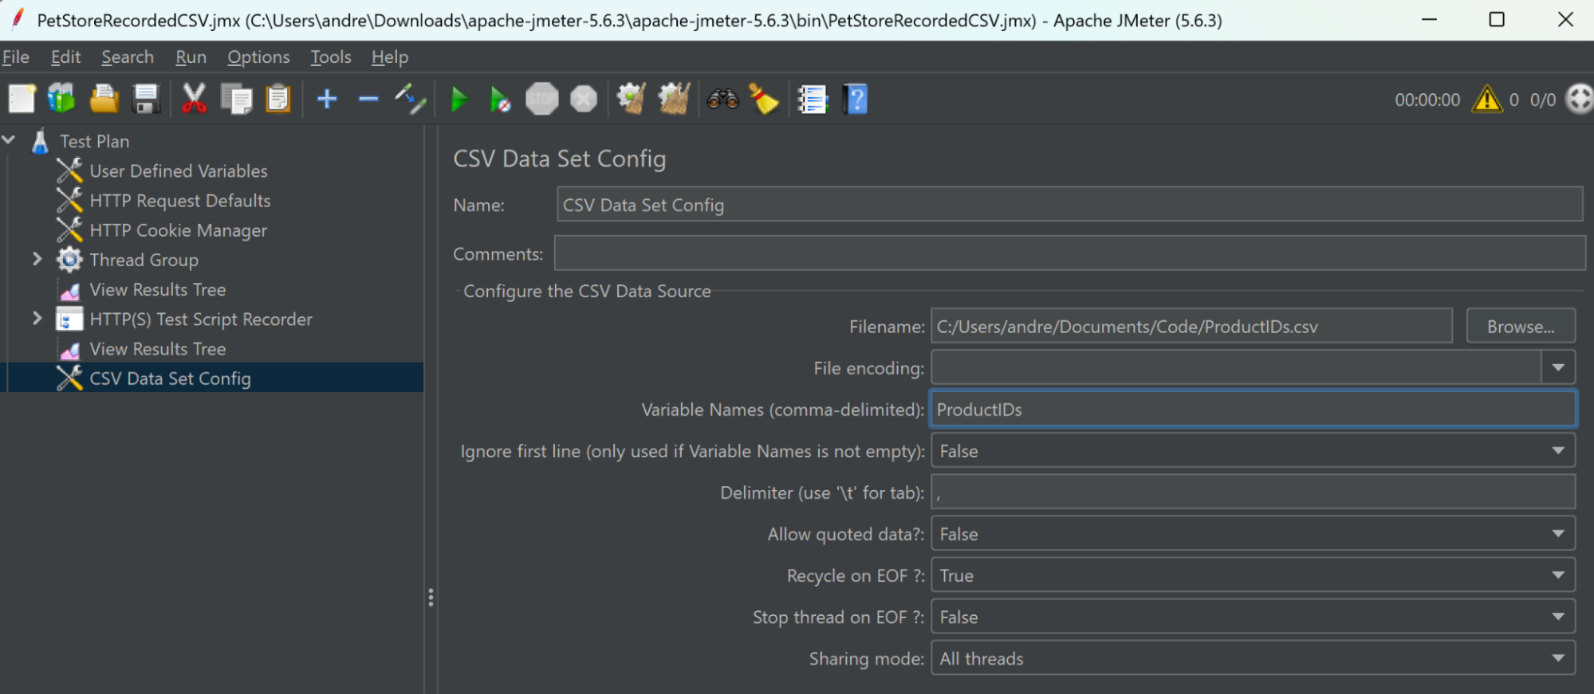The height and width of the screenshot is (694, 1594).
Task: Click the JMeter feather title icon
Action: pyautogui.click(x=16, y=19)
